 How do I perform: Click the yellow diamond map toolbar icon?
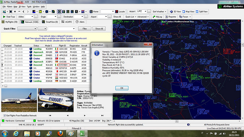click(68, 12)
